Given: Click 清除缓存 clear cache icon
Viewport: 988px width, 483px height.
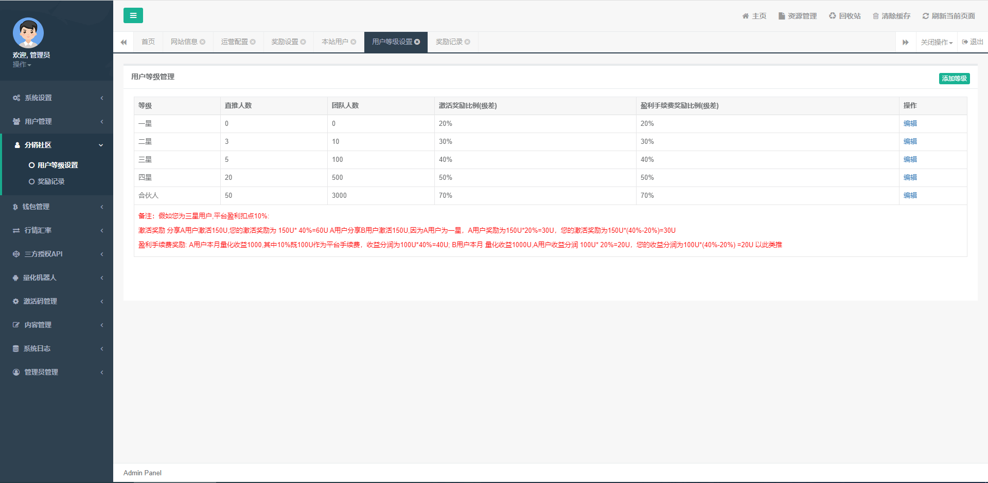Looking at the screenshot, I should pos(891,16).
